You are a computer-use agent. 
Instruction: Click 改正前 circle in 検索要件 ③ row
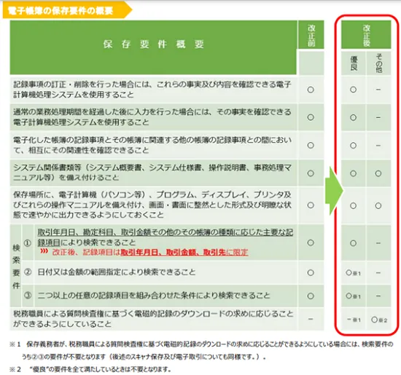(311, 296)
